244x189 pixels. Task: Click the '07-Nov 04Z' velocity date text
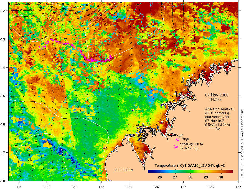point(215,121)
